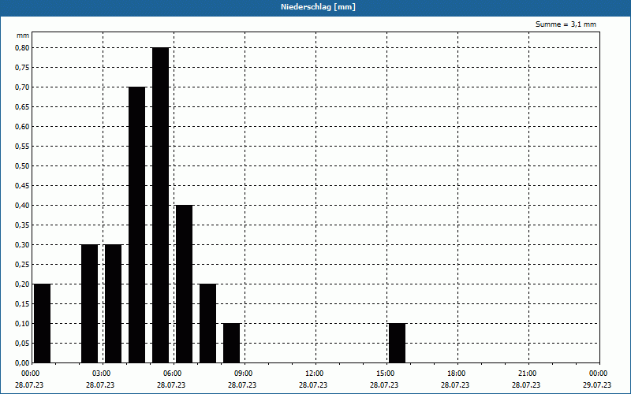Viewport: 631px width, 394px height.
Task: Click y-axis label 0,50
Action: pyautogui.click(x=22, y=166)
